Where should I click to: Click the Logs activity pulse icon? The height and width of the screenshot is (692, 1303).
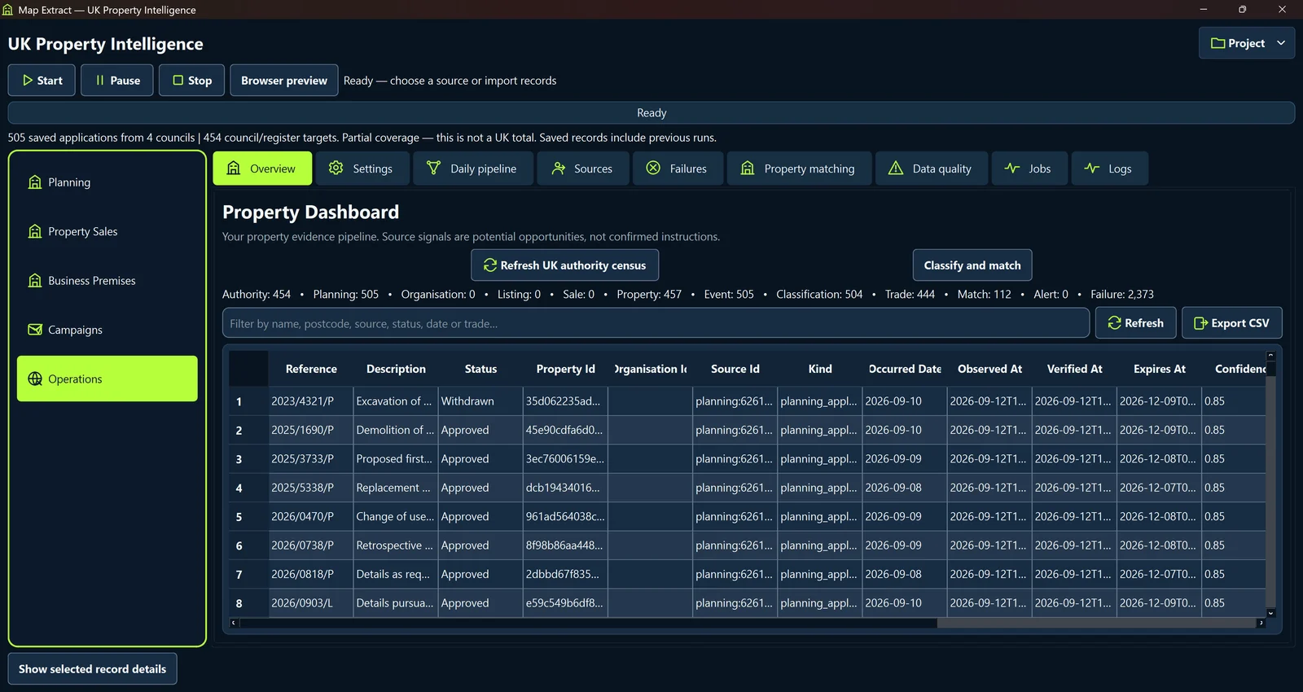click(x=1092, y=168)
